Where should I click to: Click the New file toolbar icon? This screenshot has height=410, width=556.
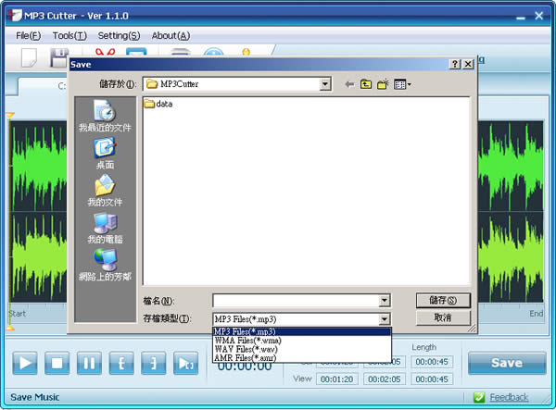(29, 57)
